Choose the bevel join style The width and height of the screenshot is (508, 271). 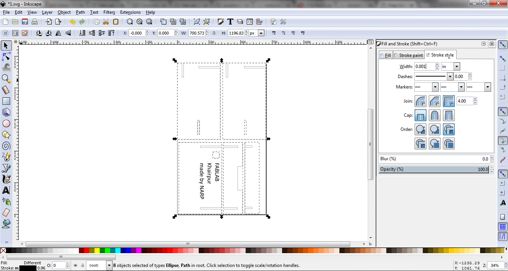click(435, 101)
